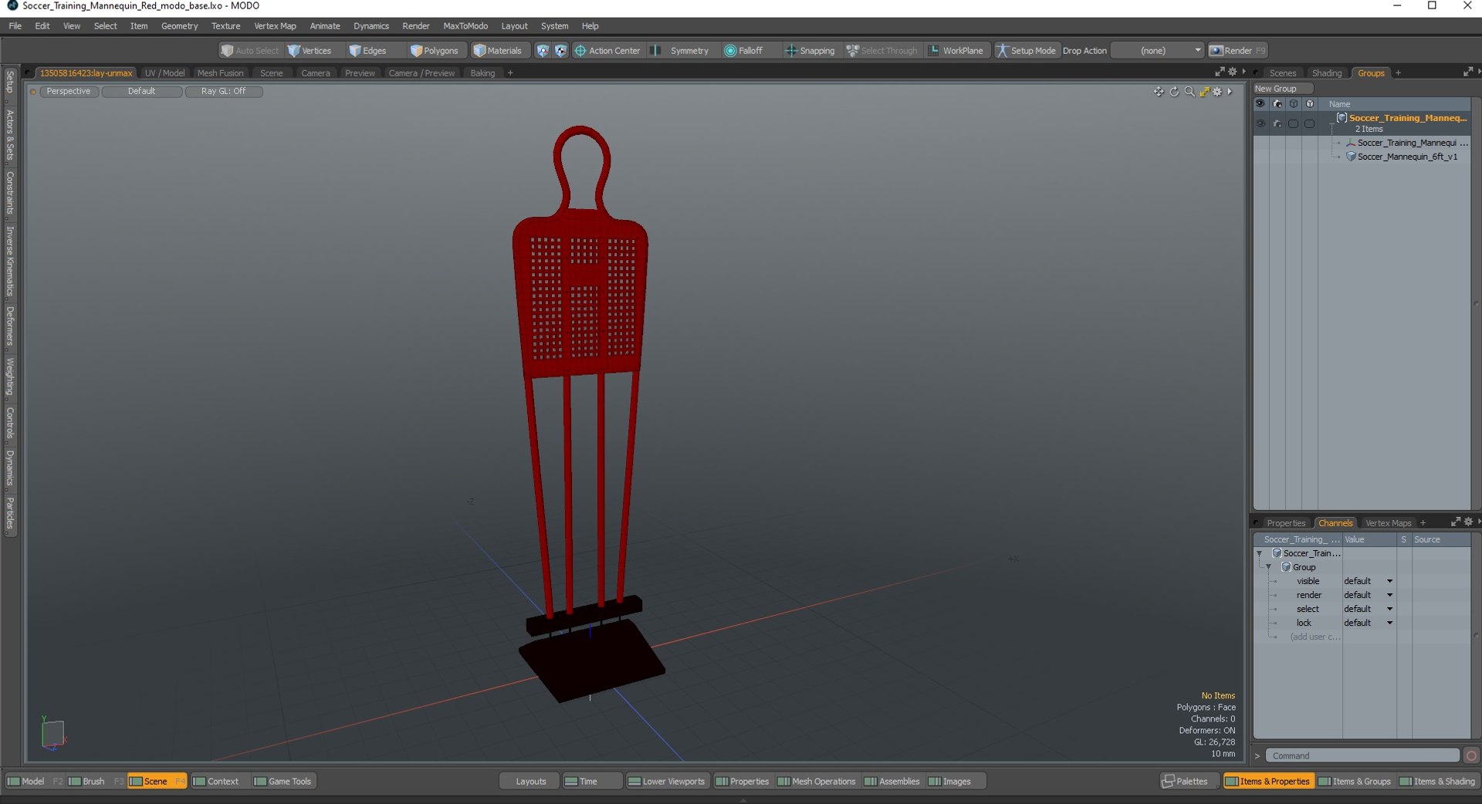Viewport: 1482px width, 804px height.
Task: Collapse the Group channels node
Action: (x=1268, y=568)
